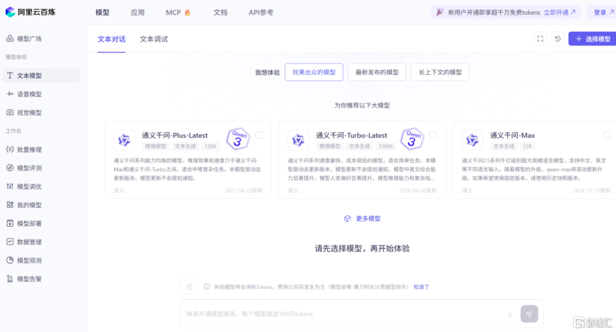Click the send message arrow button
The height and width of the screenshot is (332, 616).
pyautogui.click(x=529, y=314)
